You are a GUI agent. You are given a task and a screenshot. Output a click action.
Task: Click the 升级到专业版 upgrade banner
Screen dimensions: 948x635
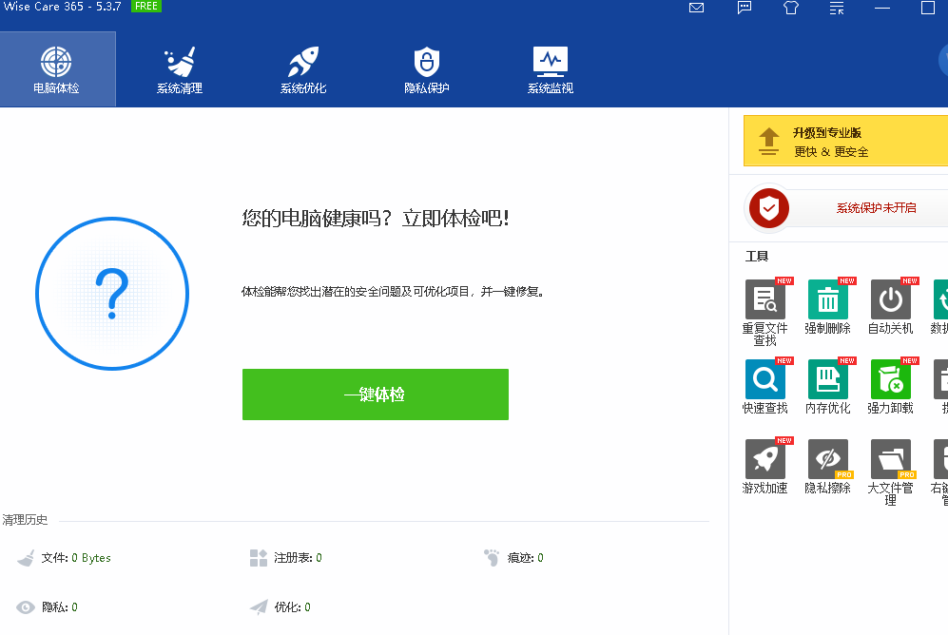click(845, 141)
